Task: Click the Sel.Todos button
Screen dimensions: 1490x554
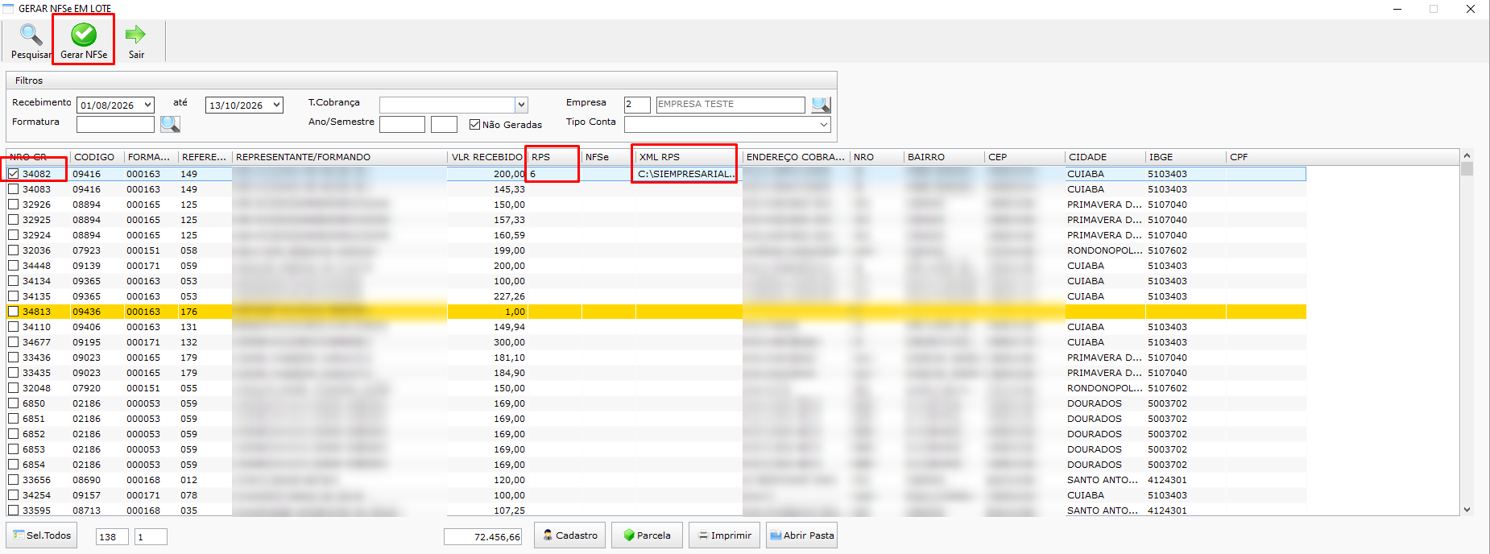Action: point(42,535)
